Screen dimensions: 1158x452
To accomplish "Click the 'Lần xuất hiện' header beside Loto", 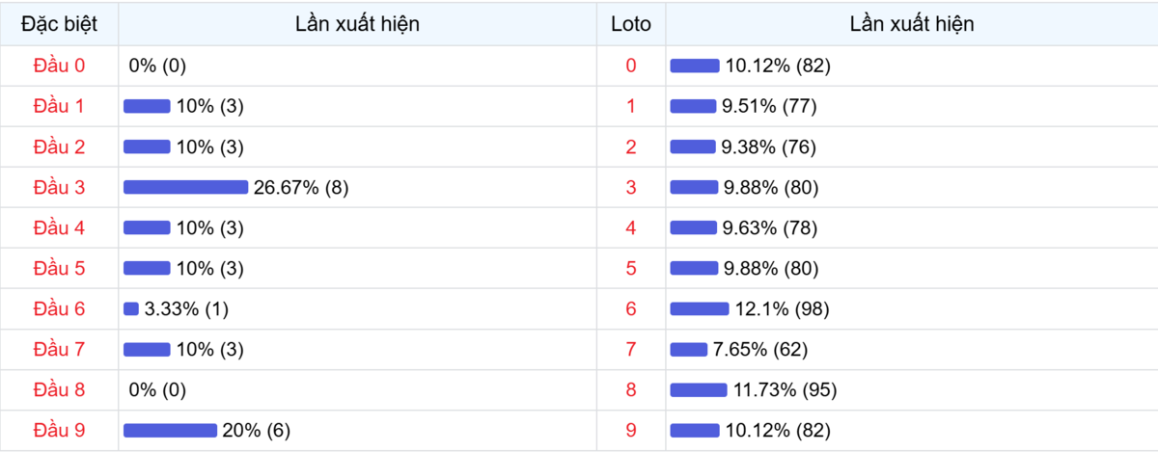I will point(911,24).
